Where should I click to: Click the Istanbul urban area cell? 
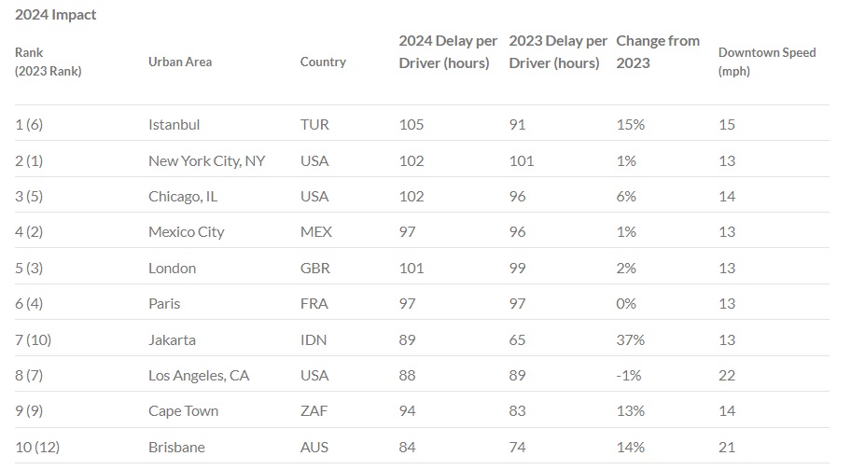pos(174,125)
